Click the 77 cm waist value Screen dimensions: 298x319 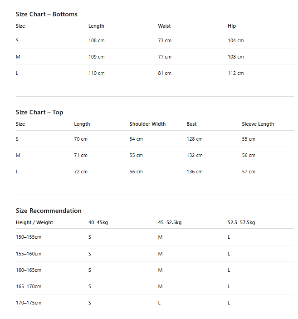coord(165,57)
